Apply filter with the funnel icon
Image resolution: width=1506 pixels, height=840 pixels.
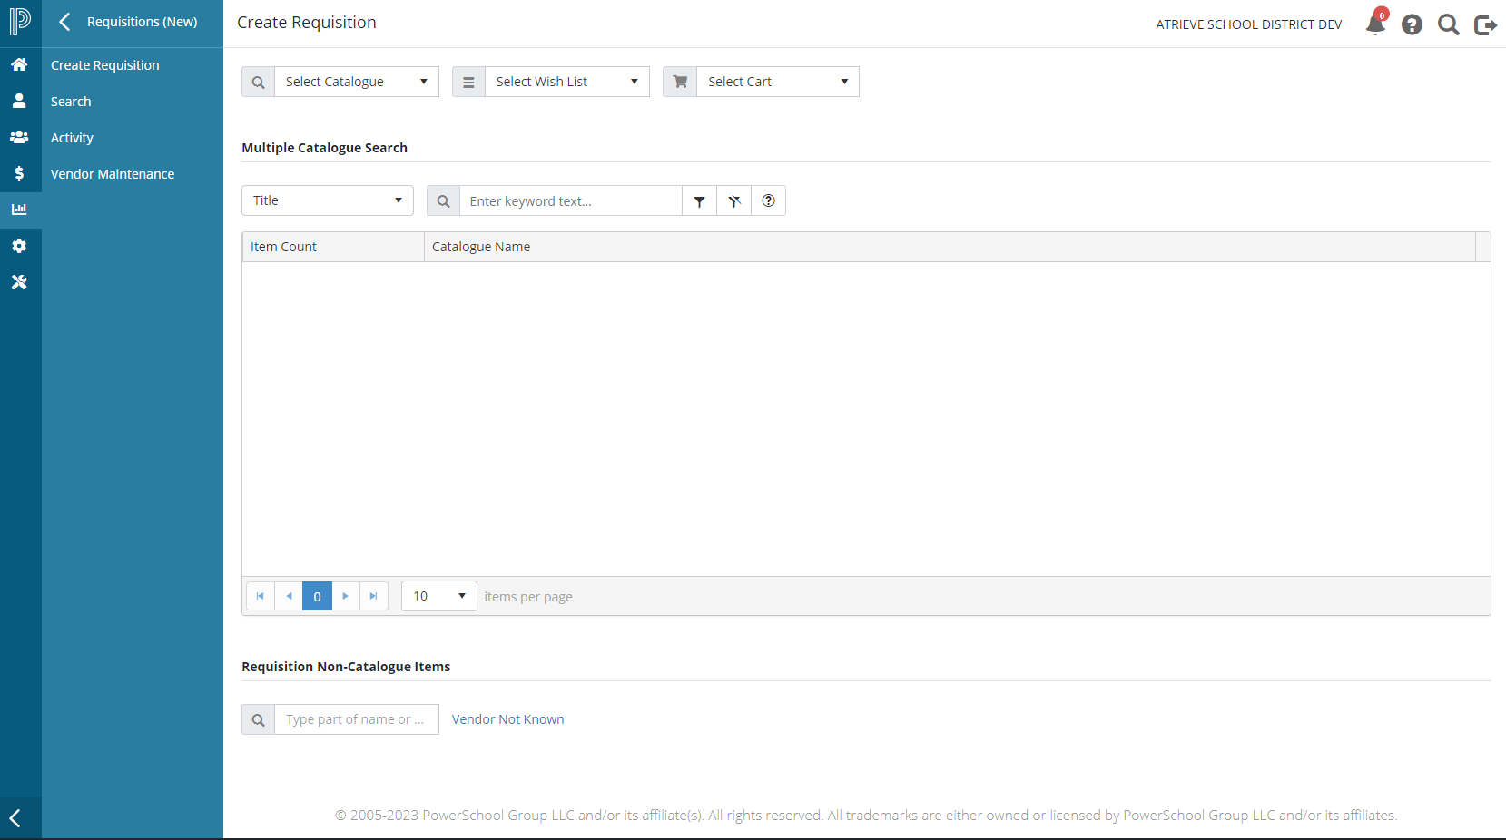[x=699, y=201]
